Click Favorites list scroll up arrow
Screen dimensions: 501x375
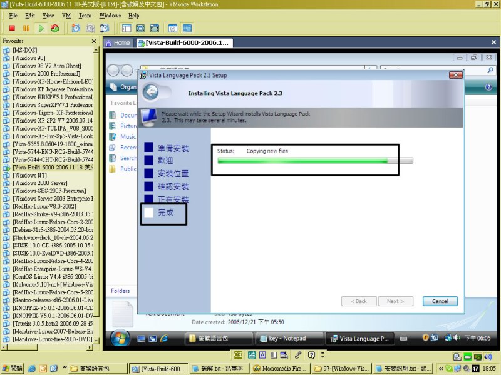[x=96, y=50]
